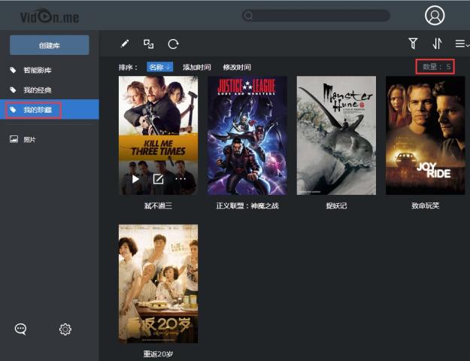Click the title 弑不過三
The width and height of the screenshot is (470, 361).
(158, 205)
